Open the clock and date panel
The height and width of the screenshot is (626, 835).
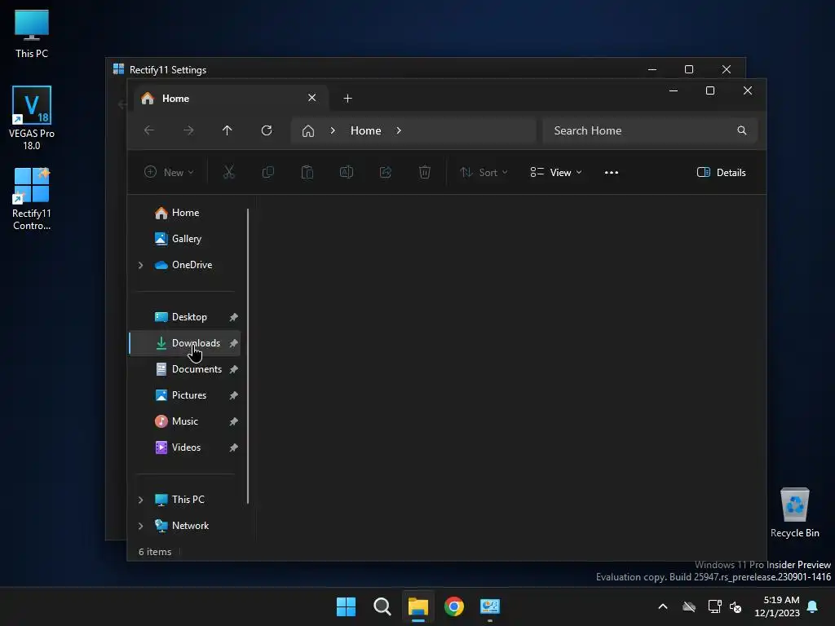pos(777,606)
